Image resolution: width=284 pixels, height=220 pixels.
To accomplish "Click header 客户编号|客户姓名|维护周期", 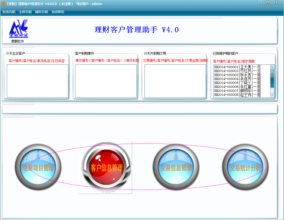I will 234,61.
